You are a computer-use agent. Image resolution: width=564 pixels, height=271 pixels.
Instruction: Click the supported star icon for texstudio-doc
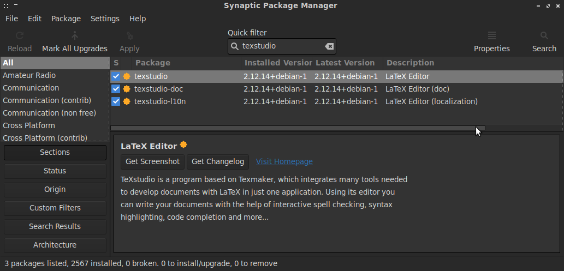point(126,89)
